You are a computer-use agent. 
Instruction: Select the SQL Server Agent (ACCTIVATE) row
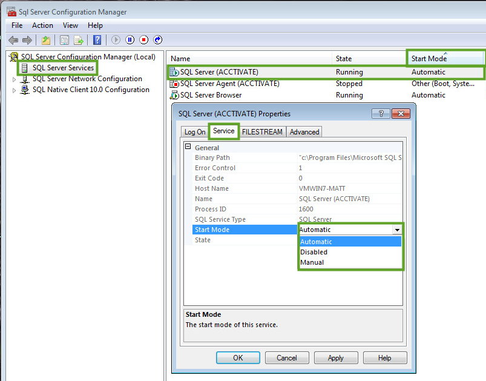coord(326,84)
